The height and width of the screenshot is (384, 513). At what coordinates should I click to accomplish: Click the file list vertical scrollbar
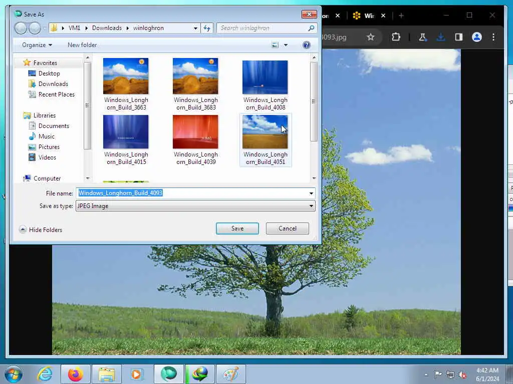click(x=314, y=101)
